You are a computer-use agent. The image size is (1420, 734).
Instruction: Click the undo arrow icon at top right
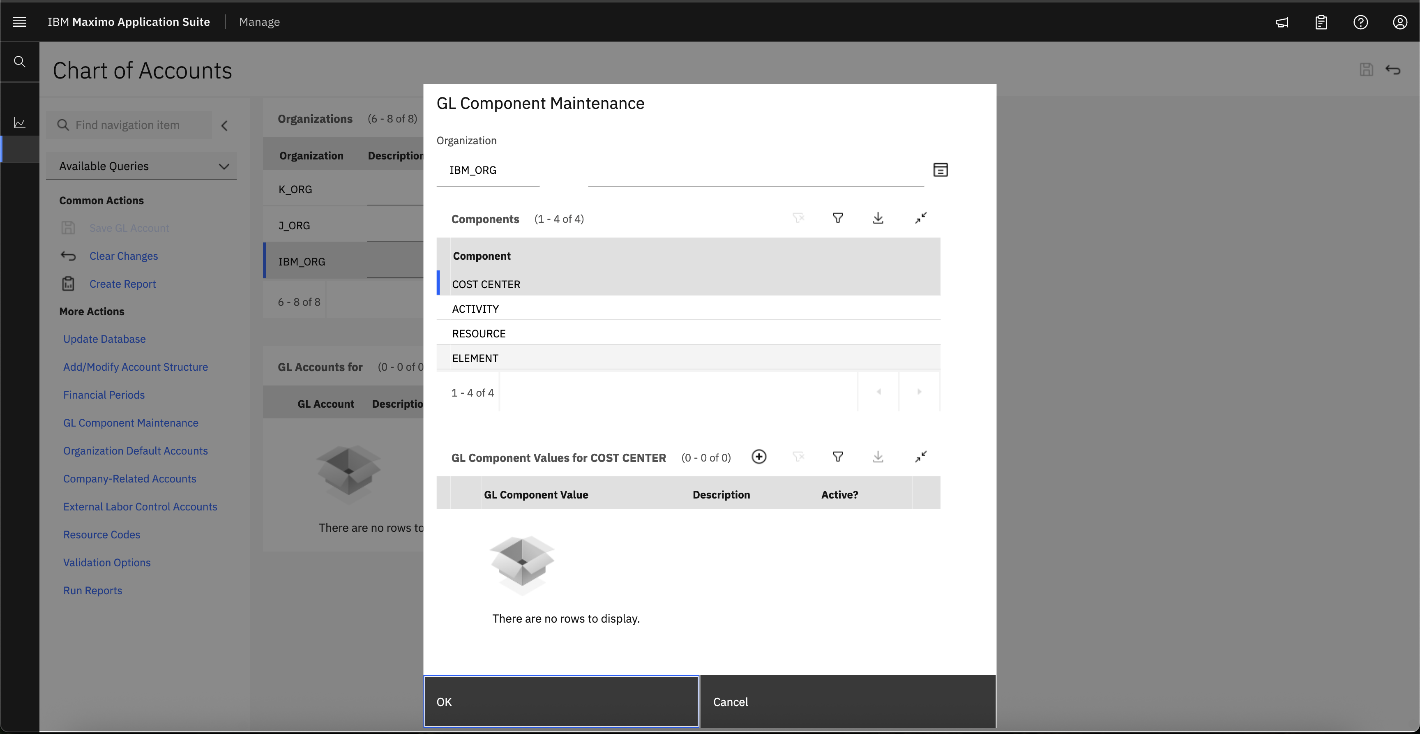[x=1393, y=69]
